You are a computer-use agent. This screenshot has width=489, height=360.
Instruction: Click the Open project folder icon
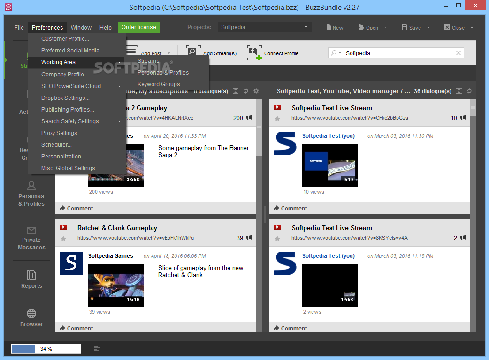(361, 27)
